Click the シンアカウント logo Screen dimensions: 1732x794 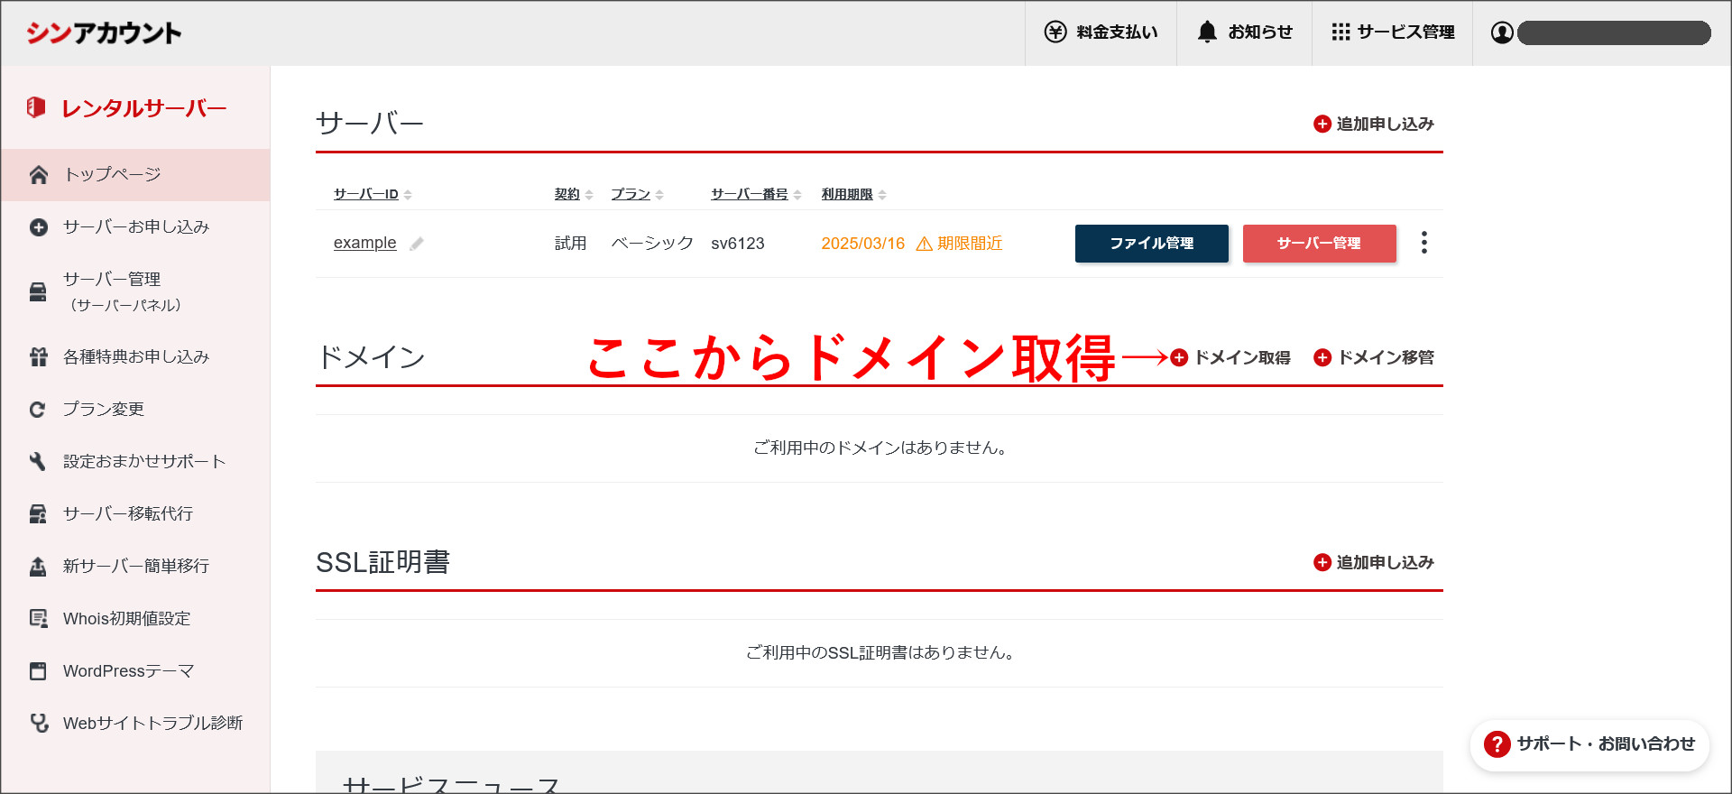pyautogui.click(x=104, y=32)
